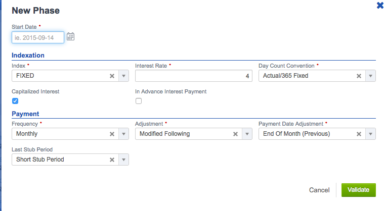This screenshot has height=211, width=385.
Task: Clear the Monthly frequency selection
Action: point(112,134)
